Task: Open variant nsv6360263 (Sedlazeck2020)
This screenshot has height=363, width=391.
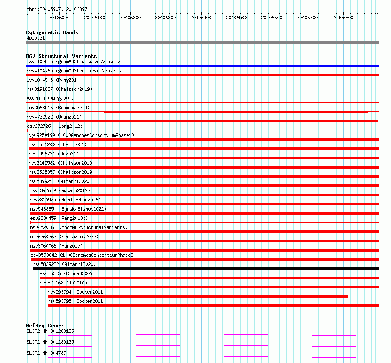Action: pyautogui.click(x=64, y=237)
